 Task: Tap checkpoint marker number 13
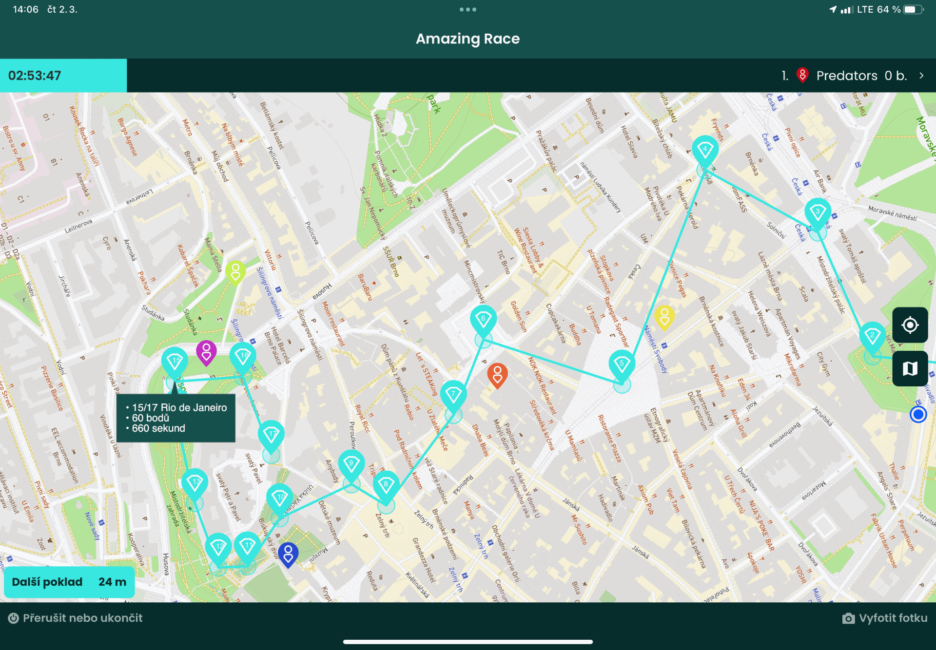pyautogui.click(x=195, y=484)
